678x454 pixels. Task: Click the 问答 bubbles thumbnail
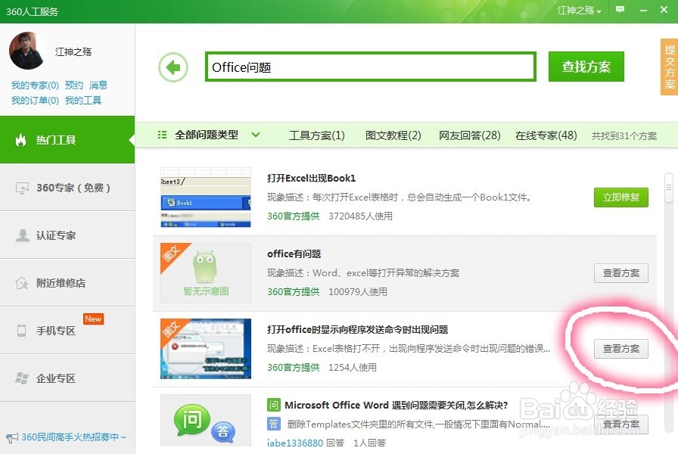pyautogui.click(x=205, y=421)
